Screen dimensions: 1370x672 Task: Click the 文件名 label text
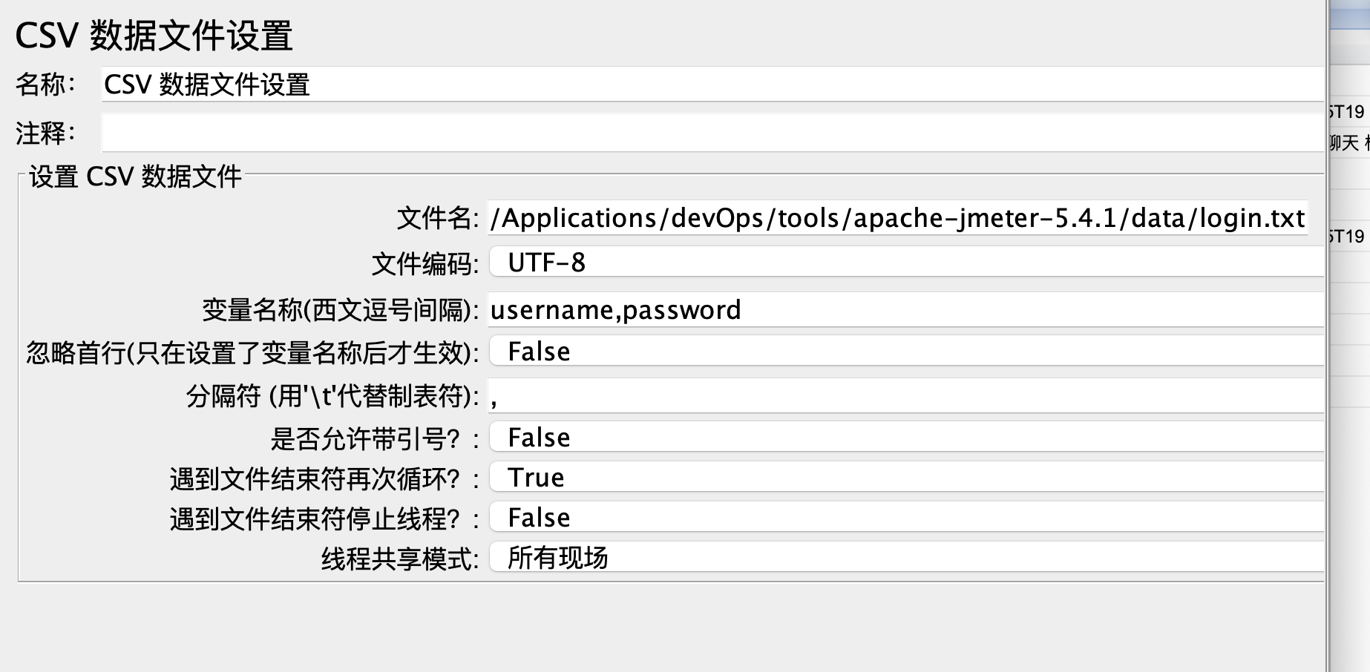click(437, 219)
